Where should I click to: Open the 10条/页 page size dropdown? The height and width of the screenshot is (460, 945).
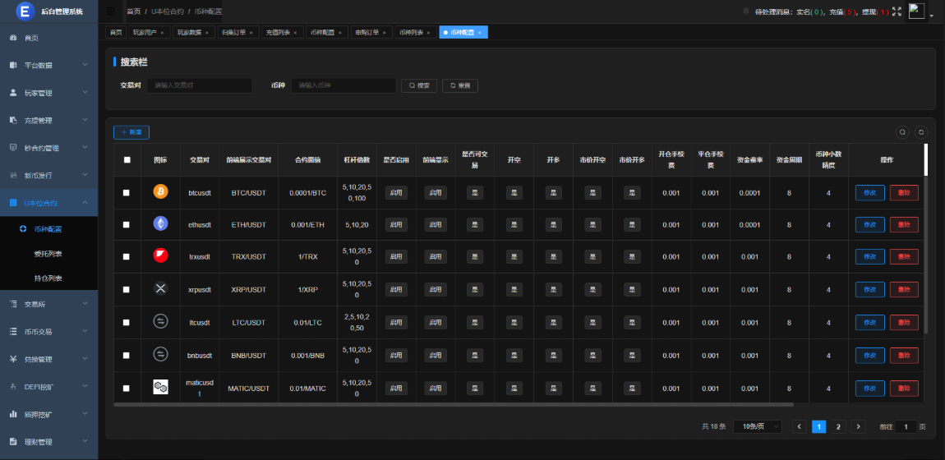point(756,426)
